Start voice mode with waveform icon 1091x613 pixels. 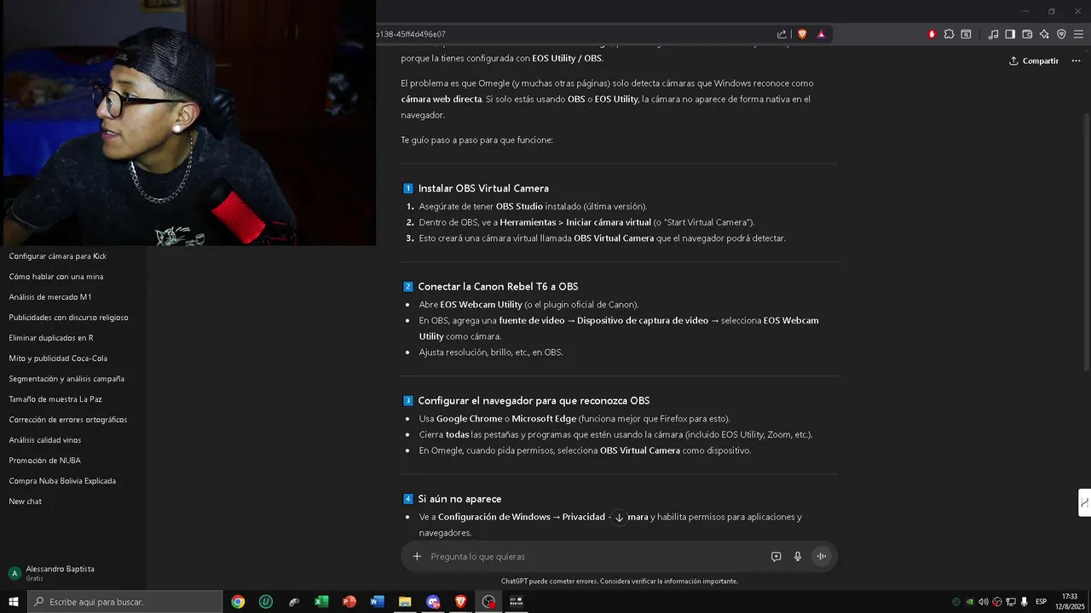[x=822, y=556]
